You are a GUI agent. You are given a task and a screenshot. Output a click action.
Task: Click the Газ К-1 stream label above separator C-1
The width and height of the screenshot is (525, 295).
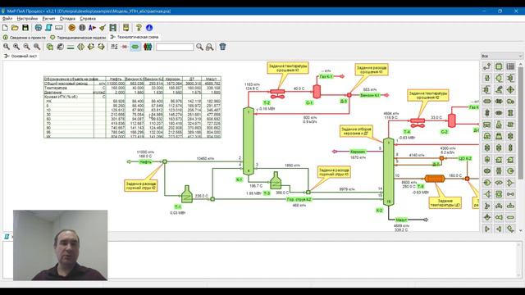click(x=326, y=76)
